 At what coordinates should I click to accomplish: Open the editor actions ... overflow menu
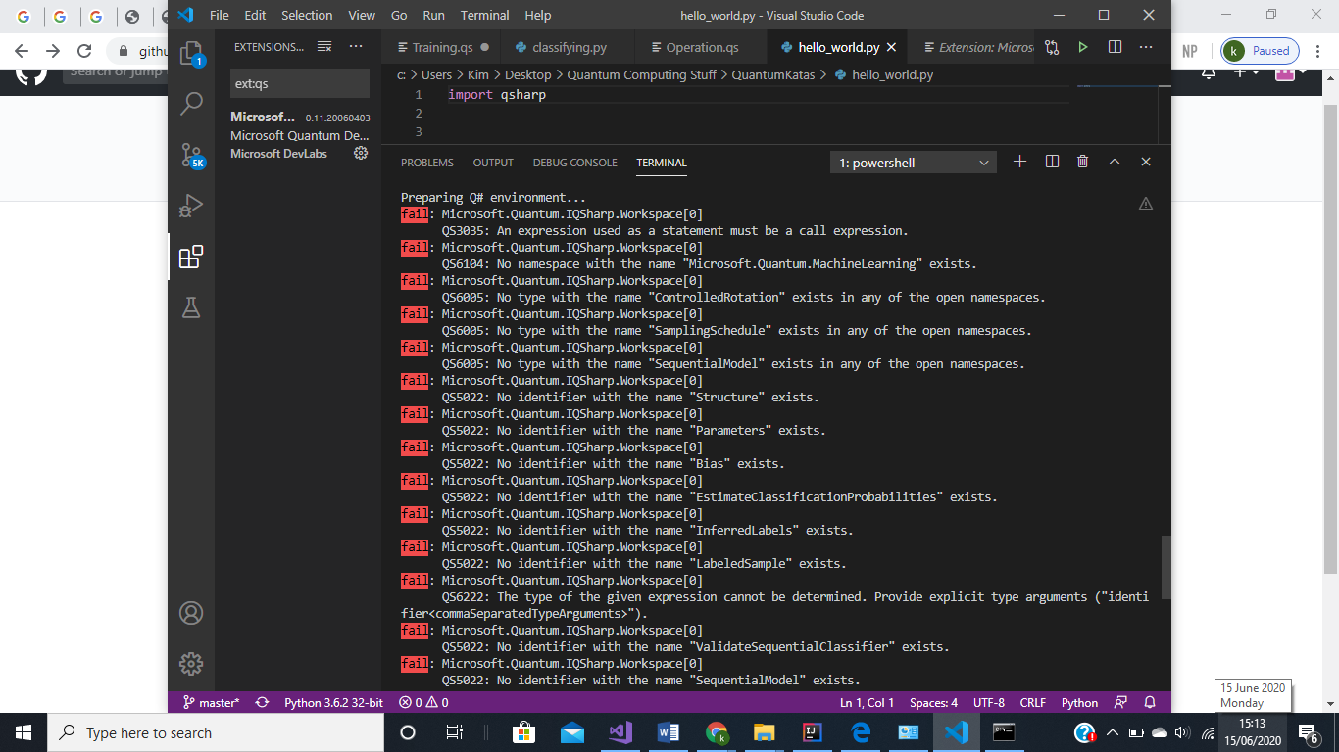coord(1145,46)
